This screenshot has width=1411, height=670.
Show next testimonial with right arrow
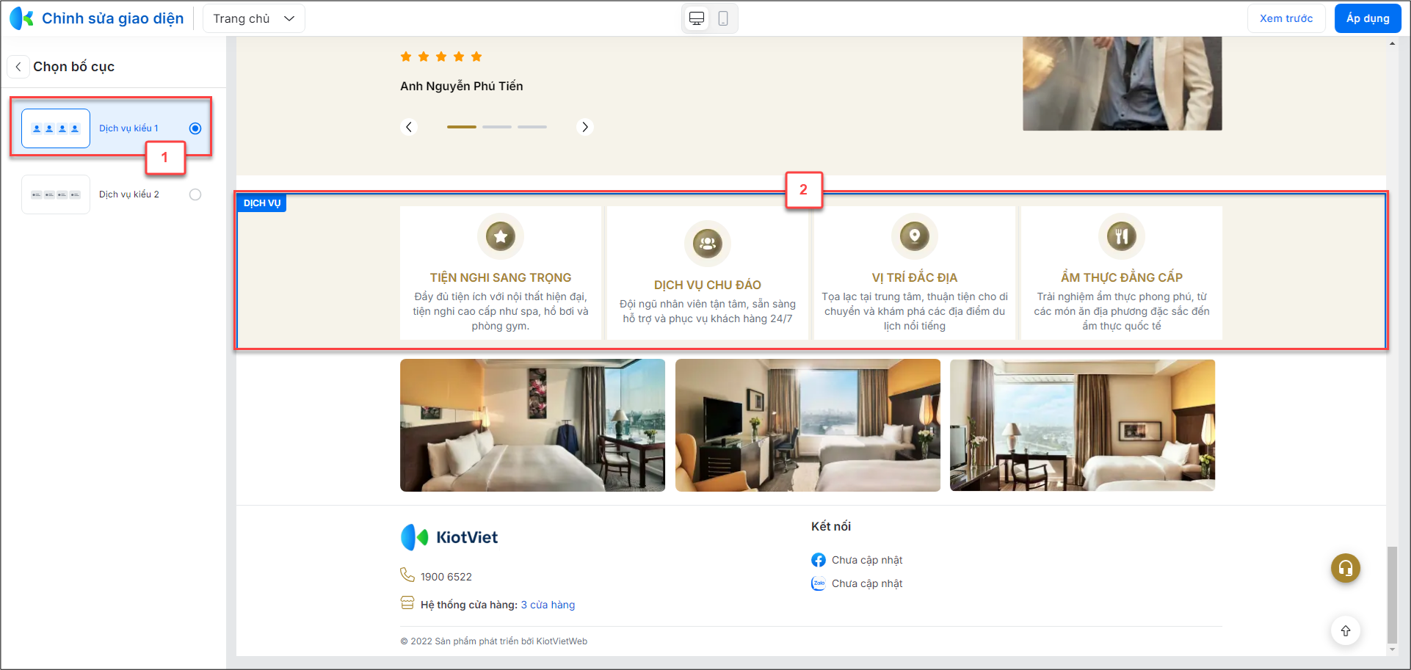(585, 127)
